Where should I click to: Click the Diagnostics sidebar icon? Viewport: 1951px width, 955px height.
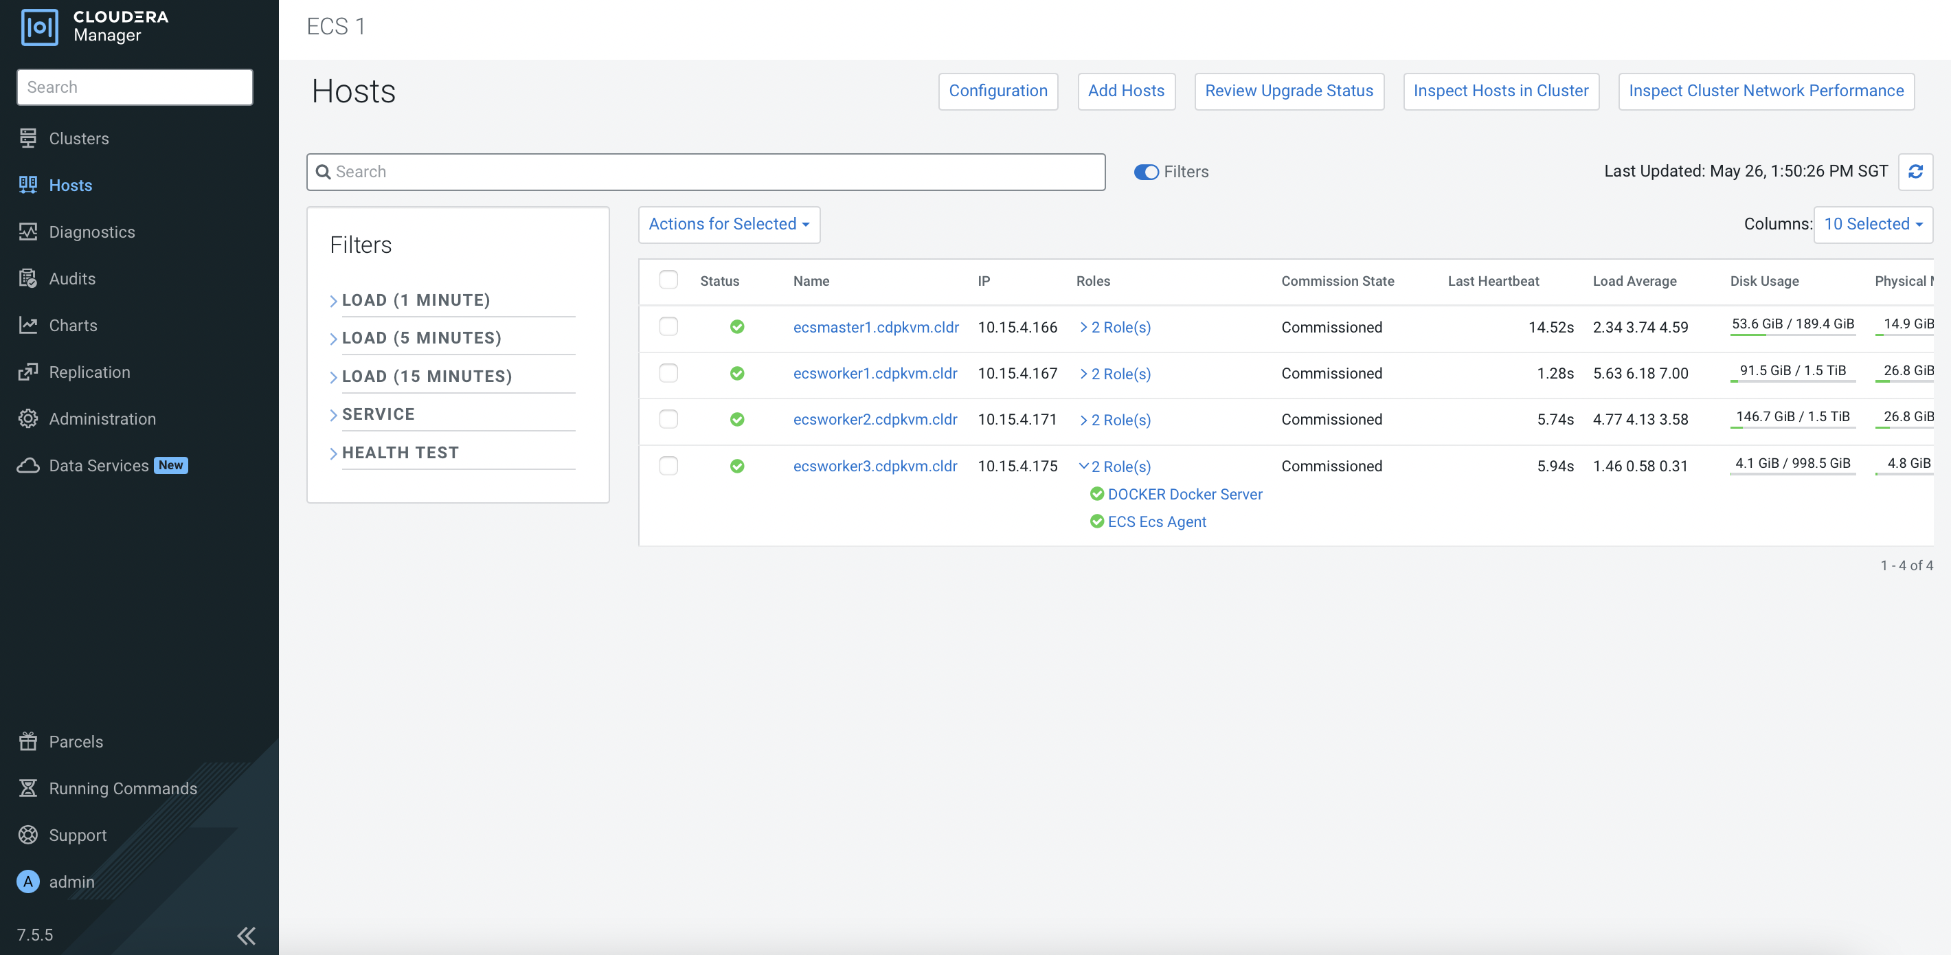tap(28, 232)
